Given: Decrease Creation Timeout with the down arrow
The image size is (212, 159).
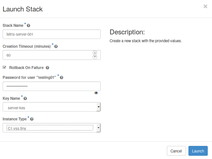Looking at the screenshot, I should [x=95, y=57].
